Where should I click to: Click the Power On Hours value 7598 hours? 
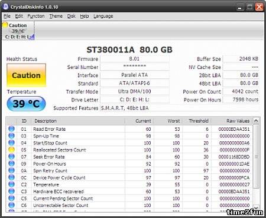pos(241,100)
